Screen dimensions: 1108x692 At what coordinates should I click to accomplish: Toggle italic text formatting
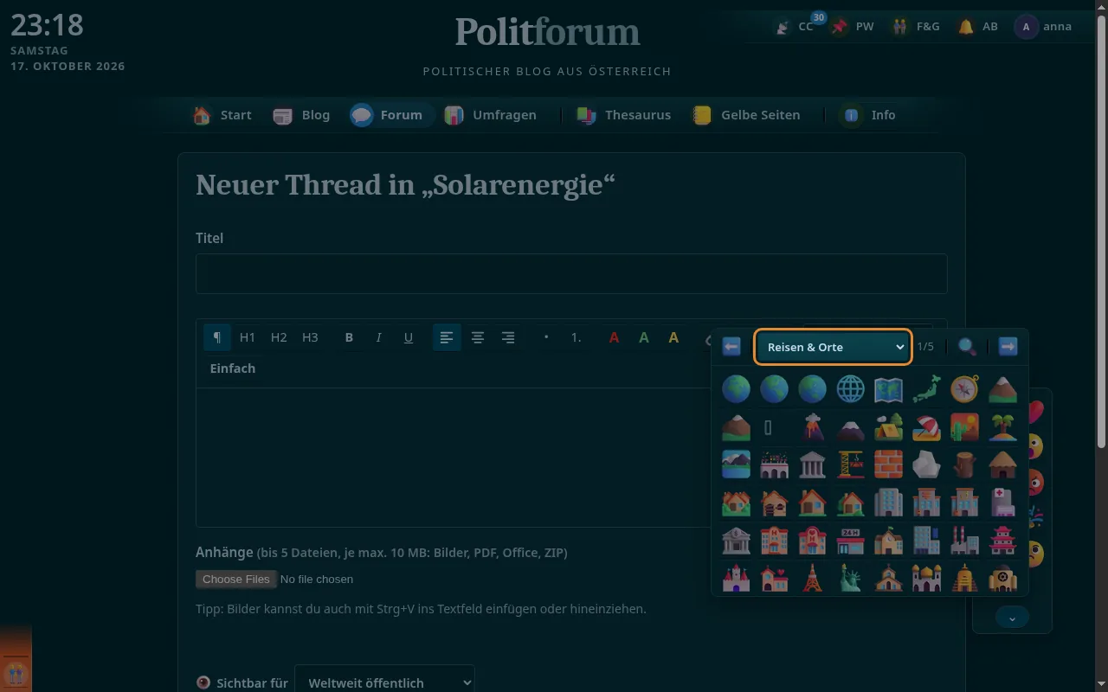(x=378, y=337)
